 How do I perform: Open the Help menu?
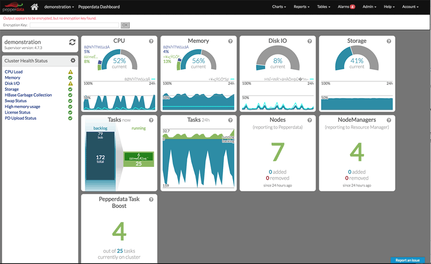point(389,7)
